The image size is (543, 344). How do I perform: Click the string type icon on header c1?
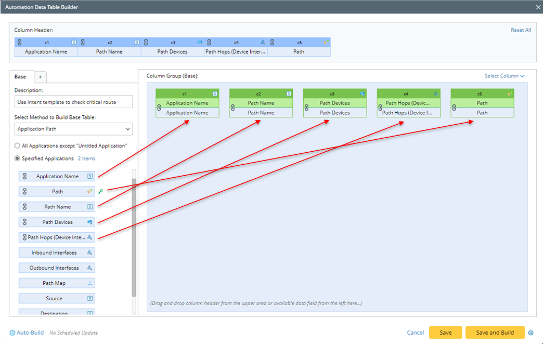74,42
